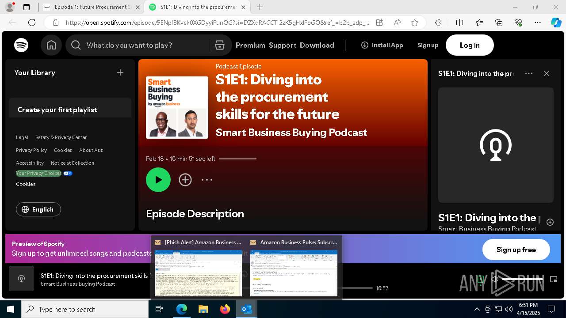Click the taskbar 'Type here to search' box

tap(85, 309)
